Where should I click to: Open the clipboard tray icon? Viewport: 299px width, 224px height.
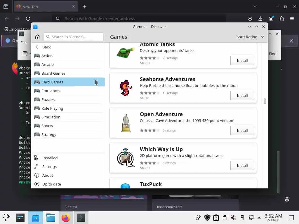click(225, 218)
